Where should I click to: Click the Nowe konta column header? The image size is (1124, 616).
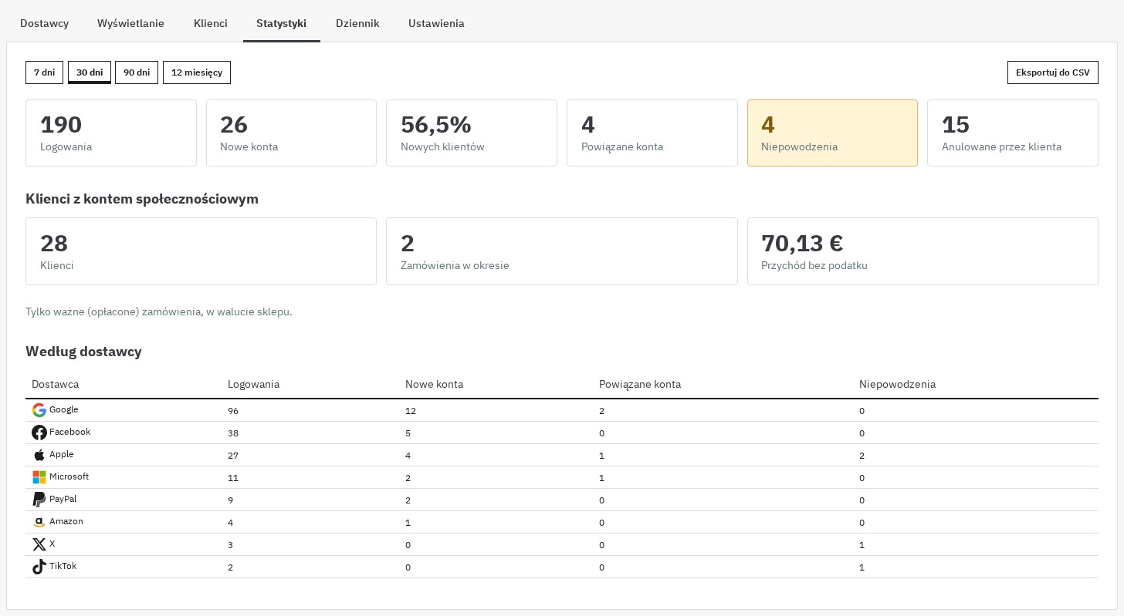(x=434, y=384)
